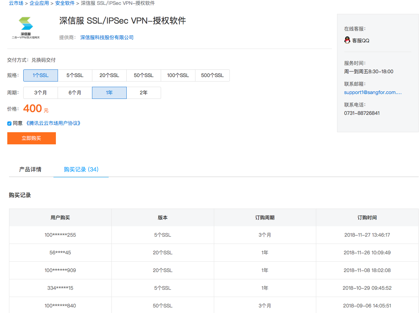
Task: Click the phone number 0731-88726841
Action: (x=362, y=113)
